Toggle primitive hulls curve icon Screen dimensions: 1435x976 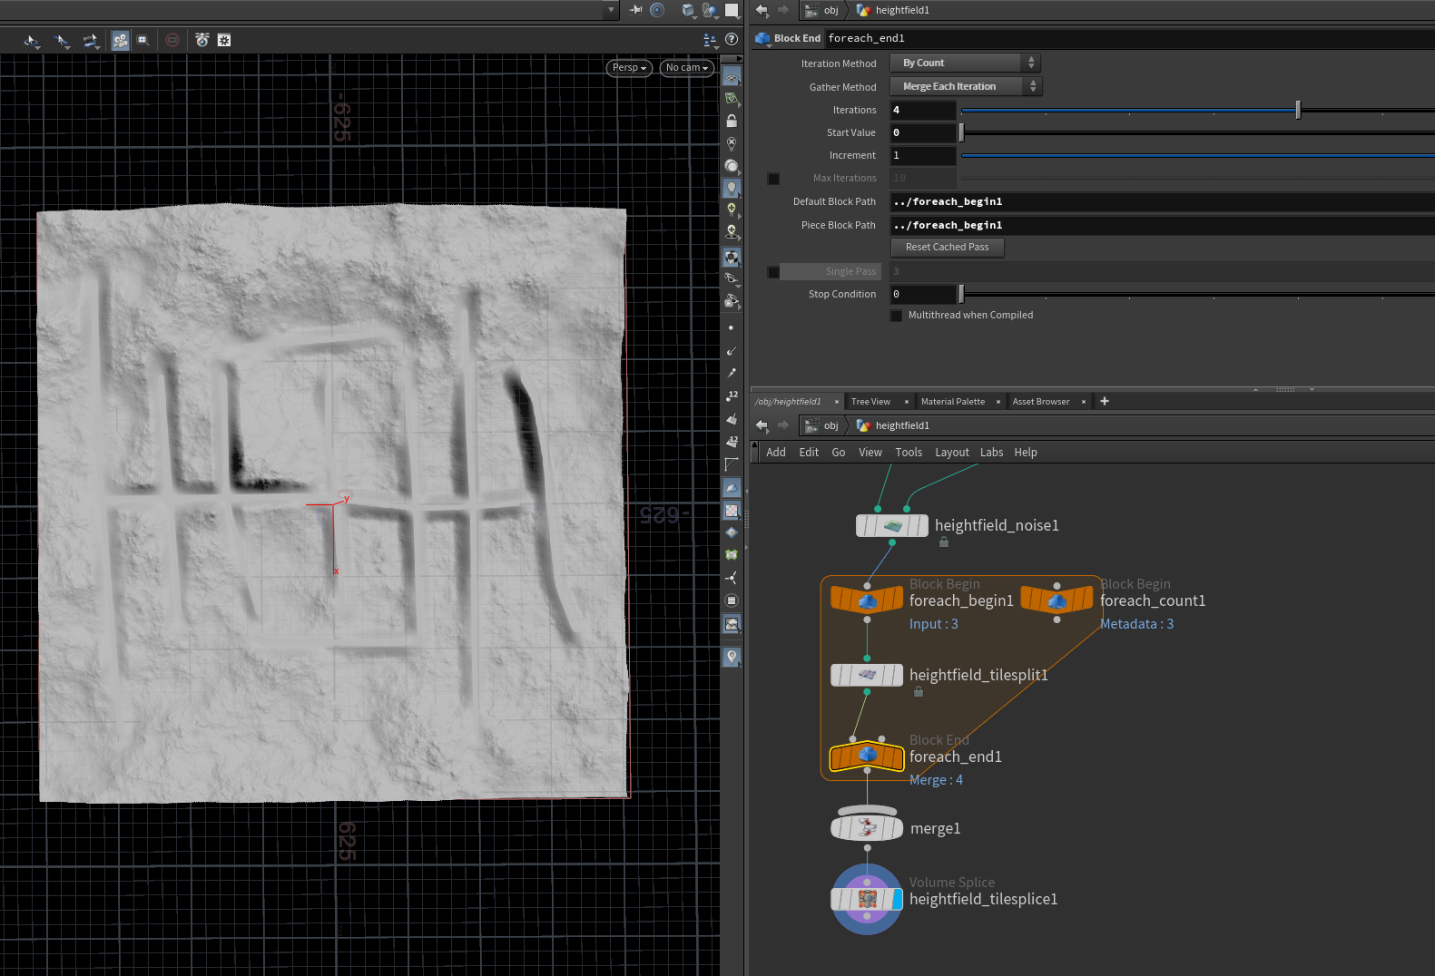pyautogui.click(x=732, y=464)
